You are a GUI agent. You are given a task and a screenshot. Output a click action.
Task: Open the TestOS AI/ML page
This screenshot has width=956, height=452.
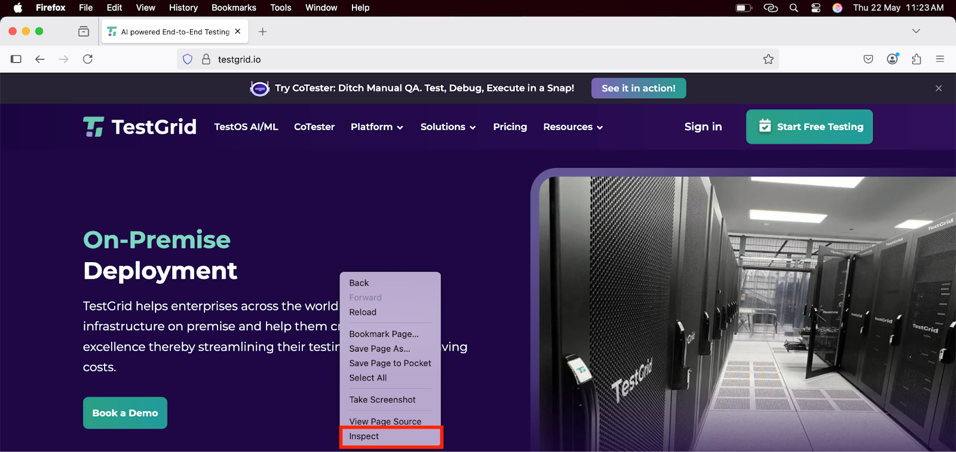[x=246, y=127]
